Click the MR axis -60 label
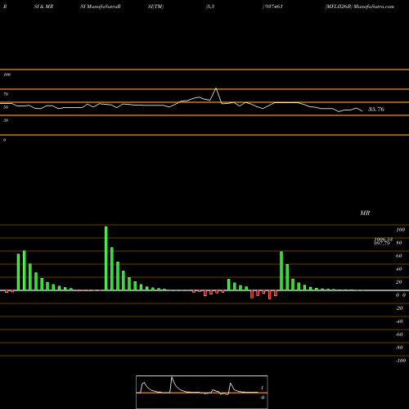Screen dimensions: 409x409 click(399, 335)
